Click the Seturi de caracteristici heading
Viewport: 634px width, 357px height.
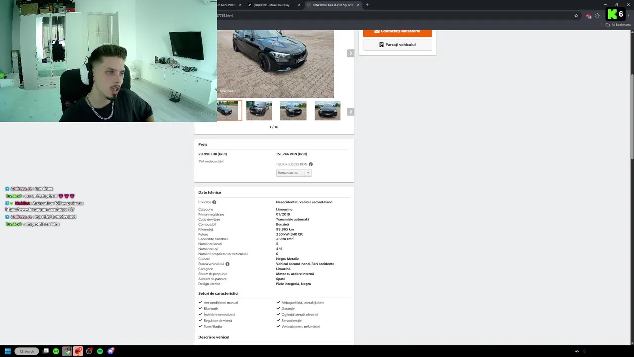218,293
